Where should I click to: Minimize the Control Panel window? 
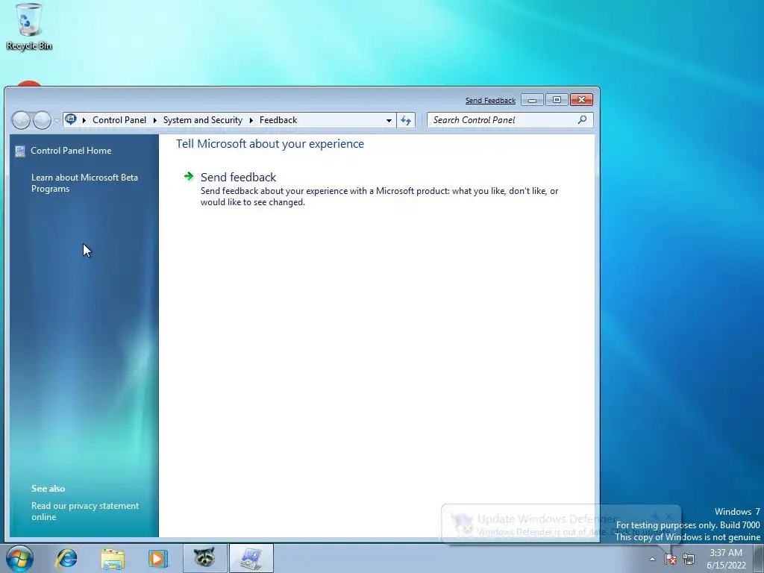[x=532, y=100]
